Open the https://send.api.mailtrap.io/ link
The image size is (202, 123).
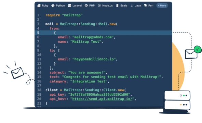coord(102,99)
